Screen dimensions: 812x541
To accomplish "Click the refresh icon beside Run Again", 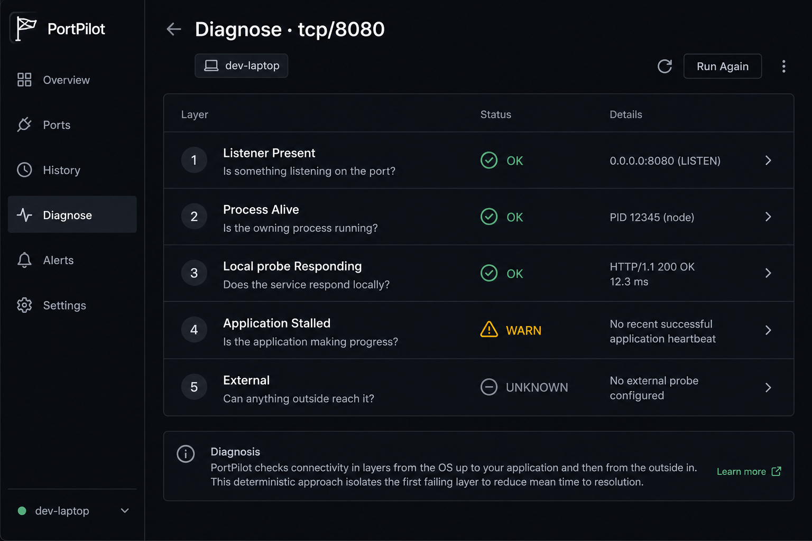I will (x=665, y=66).
